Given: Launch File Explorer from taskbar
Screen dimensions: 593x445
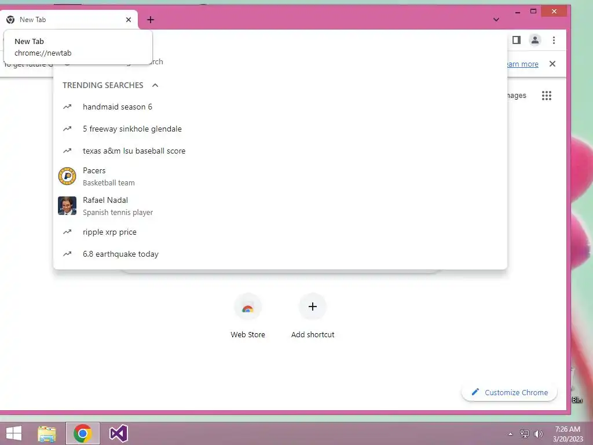Looking at the screenshot, I should pyautogui.click(x=47, y=433).
